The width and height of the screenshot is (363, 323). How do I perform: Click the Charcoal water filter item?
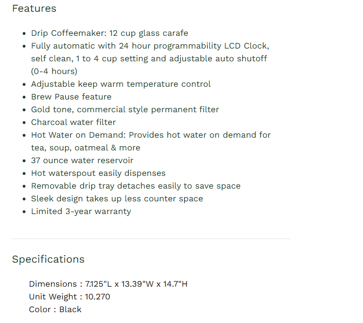tap(73, 122)
